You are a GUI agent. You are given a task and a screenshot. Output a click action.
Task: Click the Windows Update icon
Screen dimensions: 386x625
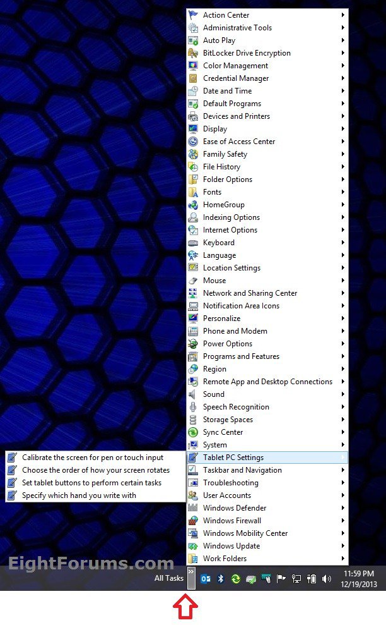click(x=193, y=546)
